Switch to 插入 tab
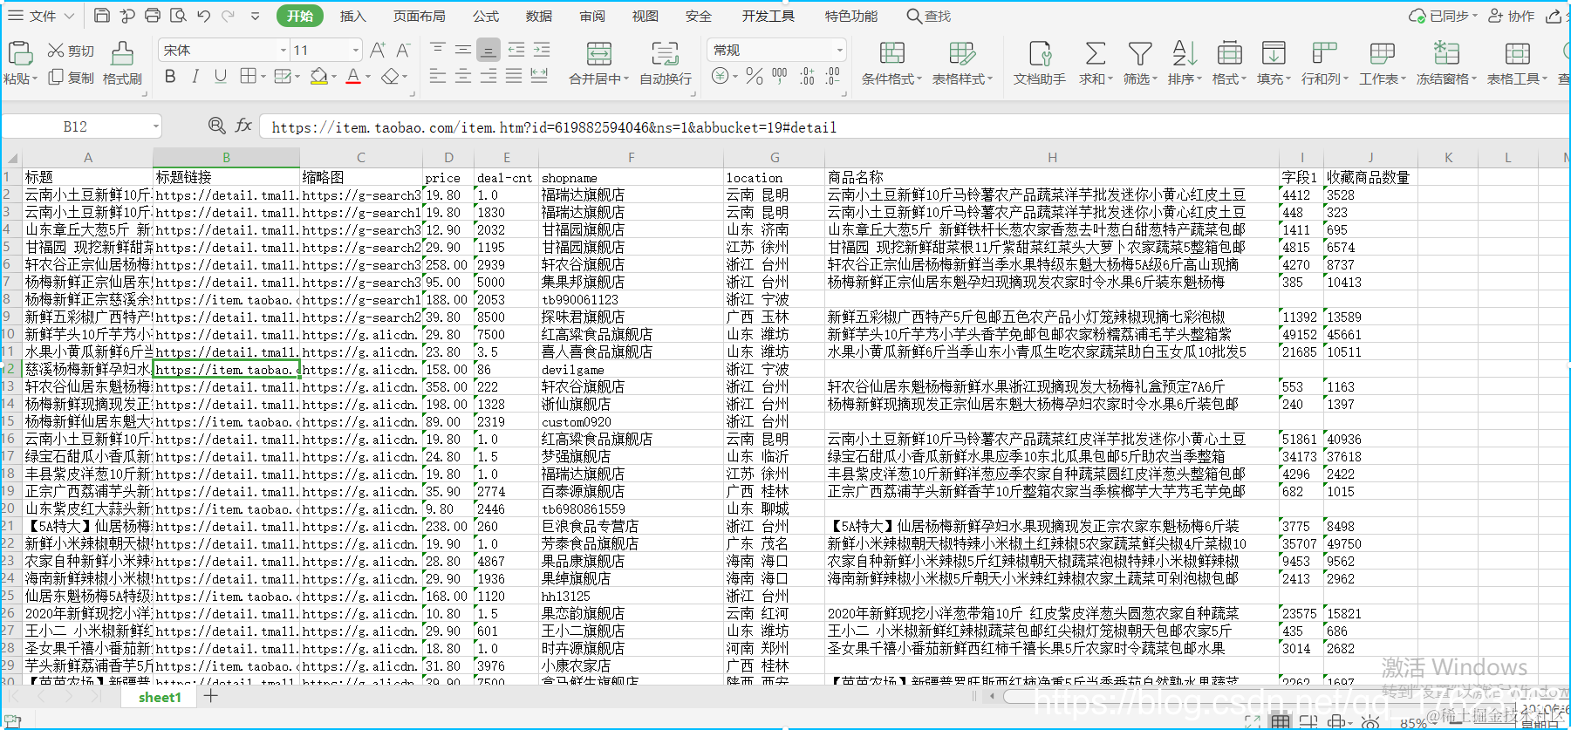Viewport: 1571px width, 730px height. tap(353, 16)
